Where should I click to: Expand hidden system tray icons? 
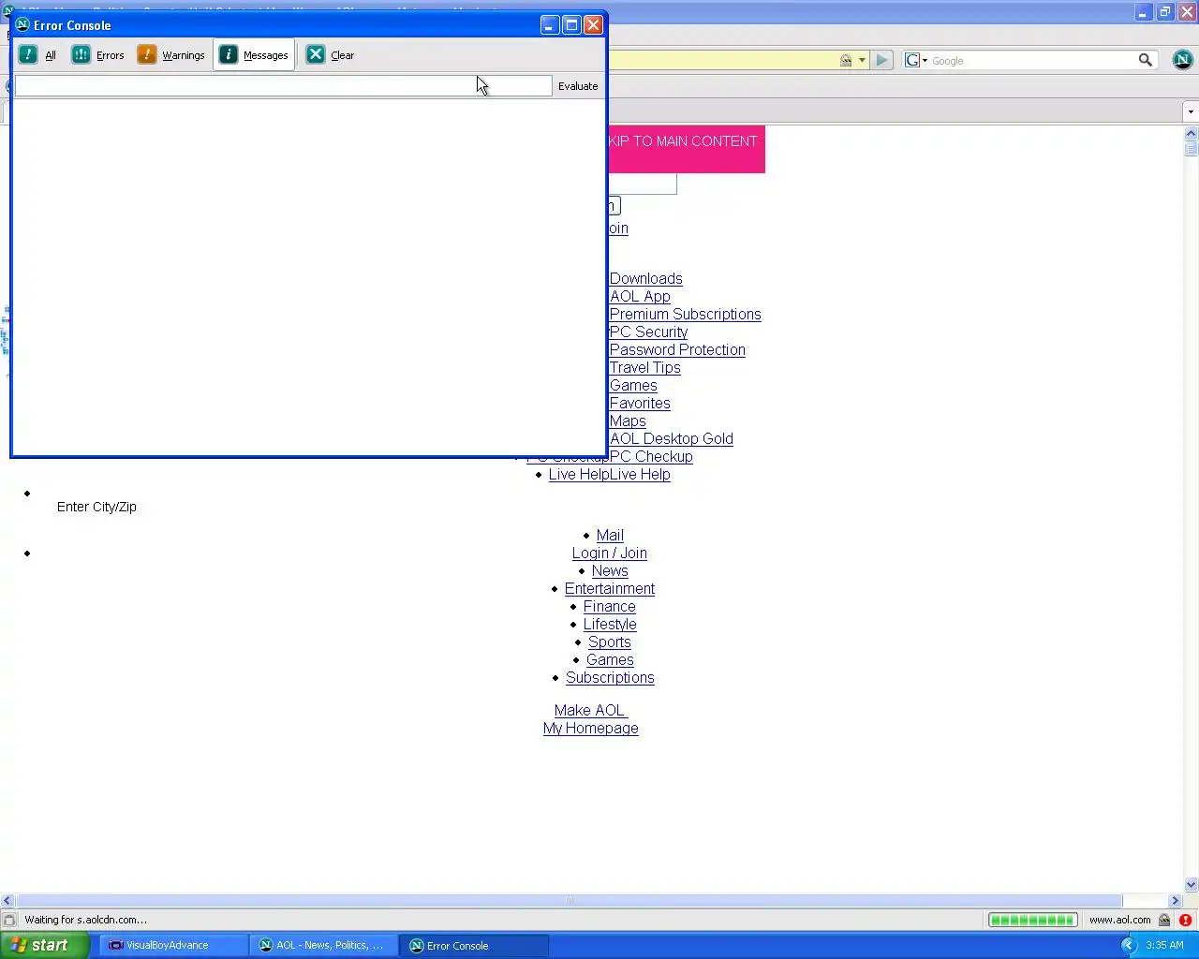tap(1128, 945)
